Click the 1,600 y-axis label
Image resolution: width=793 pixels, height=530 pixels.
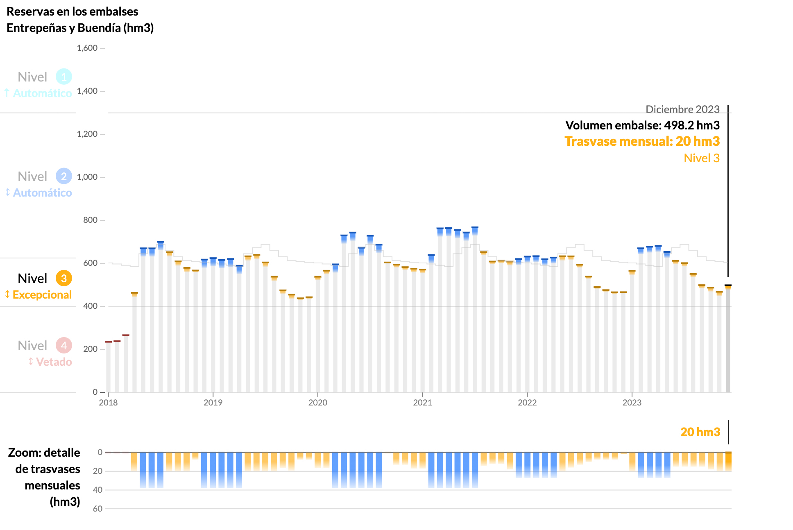pos(87,48)
